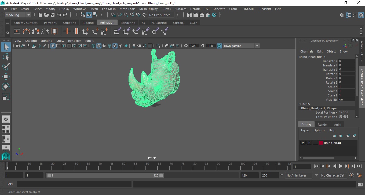Go to end of playback range

coord(359,166)
